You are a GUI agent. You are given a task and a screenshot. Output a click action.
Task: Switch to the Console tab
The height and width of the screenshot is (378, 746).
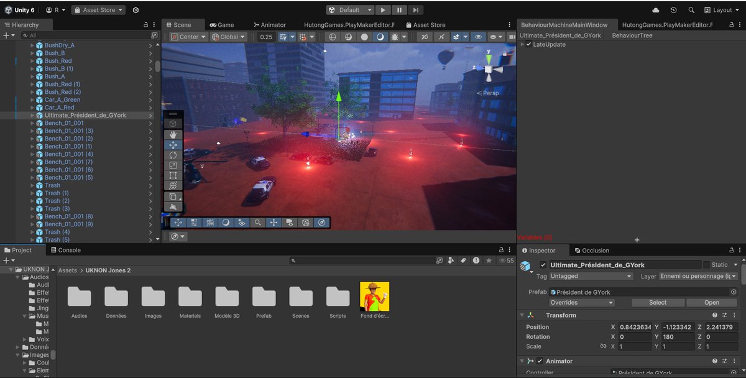(65, 250)
